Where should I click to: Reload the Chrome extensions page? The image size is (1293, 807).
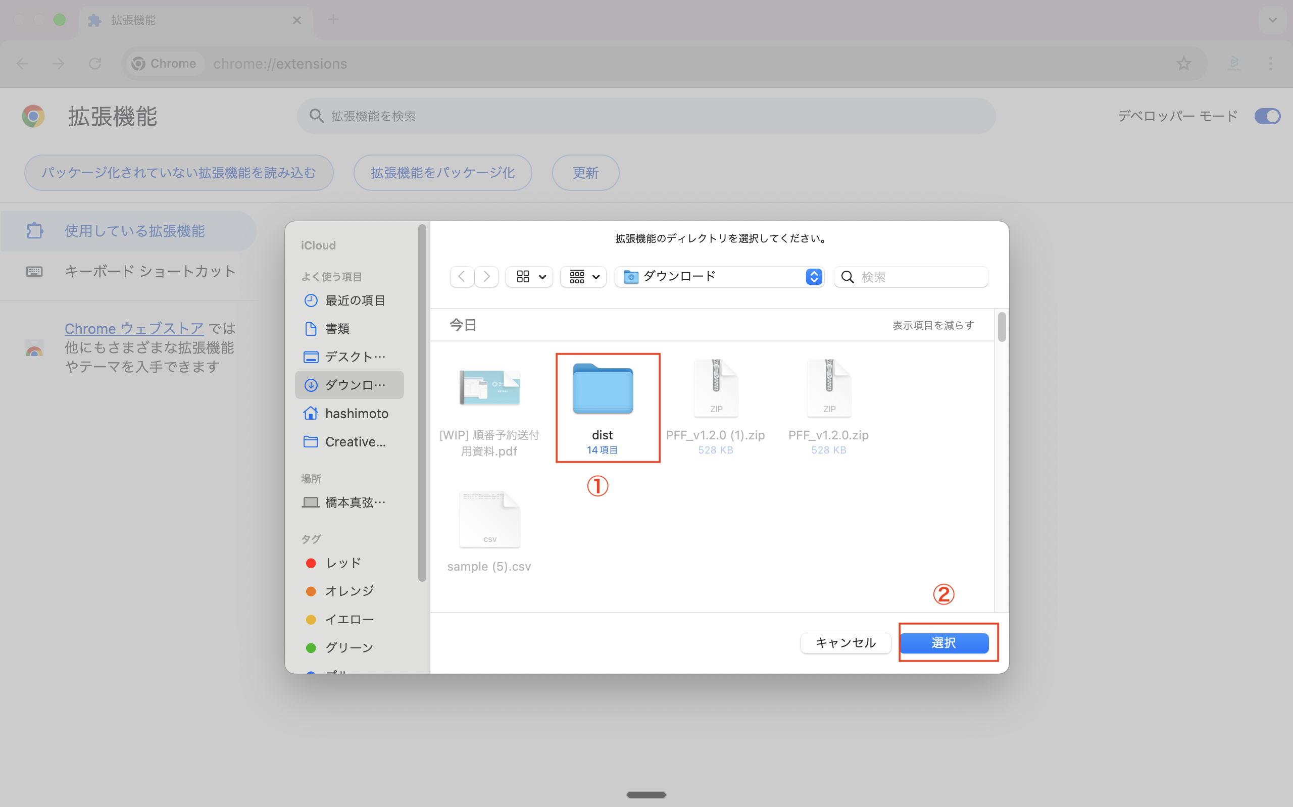pos(95,64)
